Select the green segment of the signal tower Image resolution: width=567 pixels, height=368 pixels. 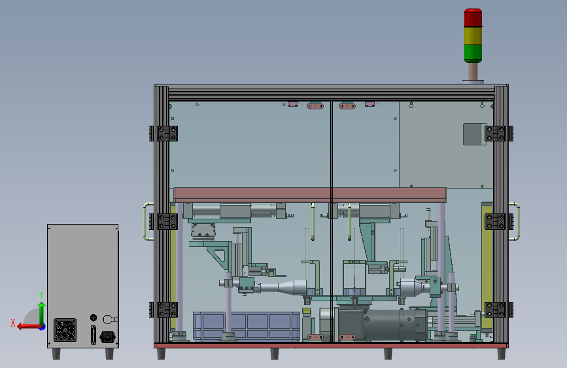tap(473, 54)
